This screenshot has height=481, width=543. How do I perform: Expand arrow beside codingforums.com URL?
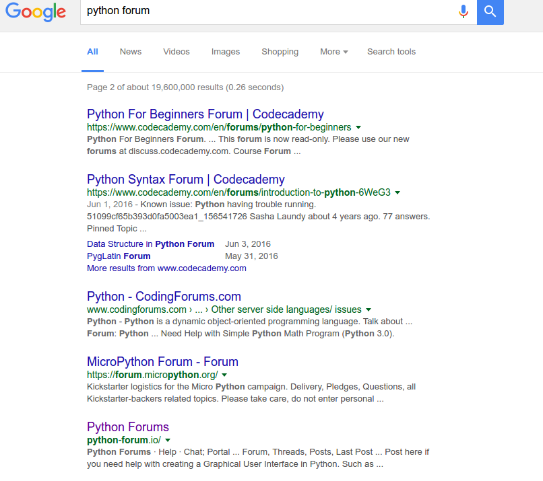(369, 310)
